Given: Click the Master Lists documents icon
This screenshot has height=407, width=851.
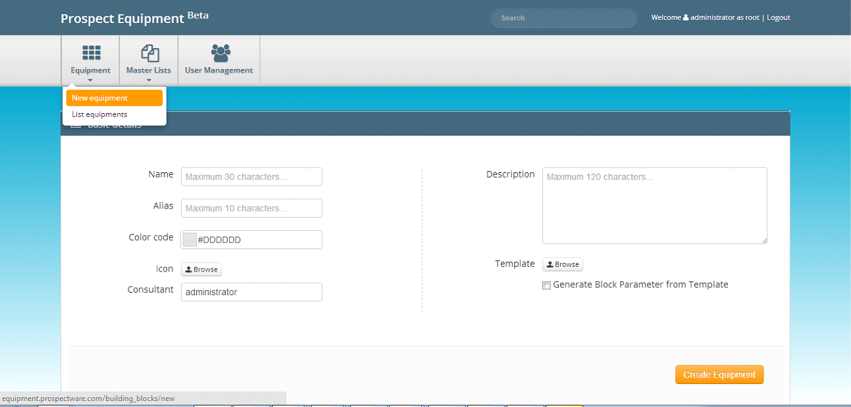Looking at the screenshot, I should (x=150, y=53).
